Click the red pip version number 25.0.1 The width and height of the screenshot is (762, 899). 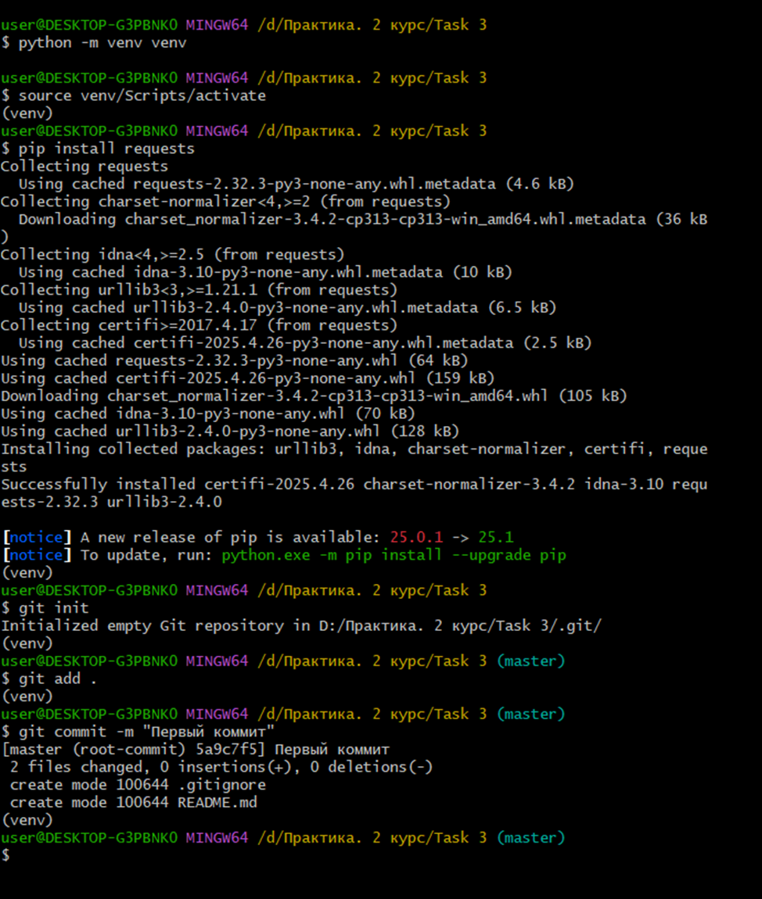tap(415, 538)
